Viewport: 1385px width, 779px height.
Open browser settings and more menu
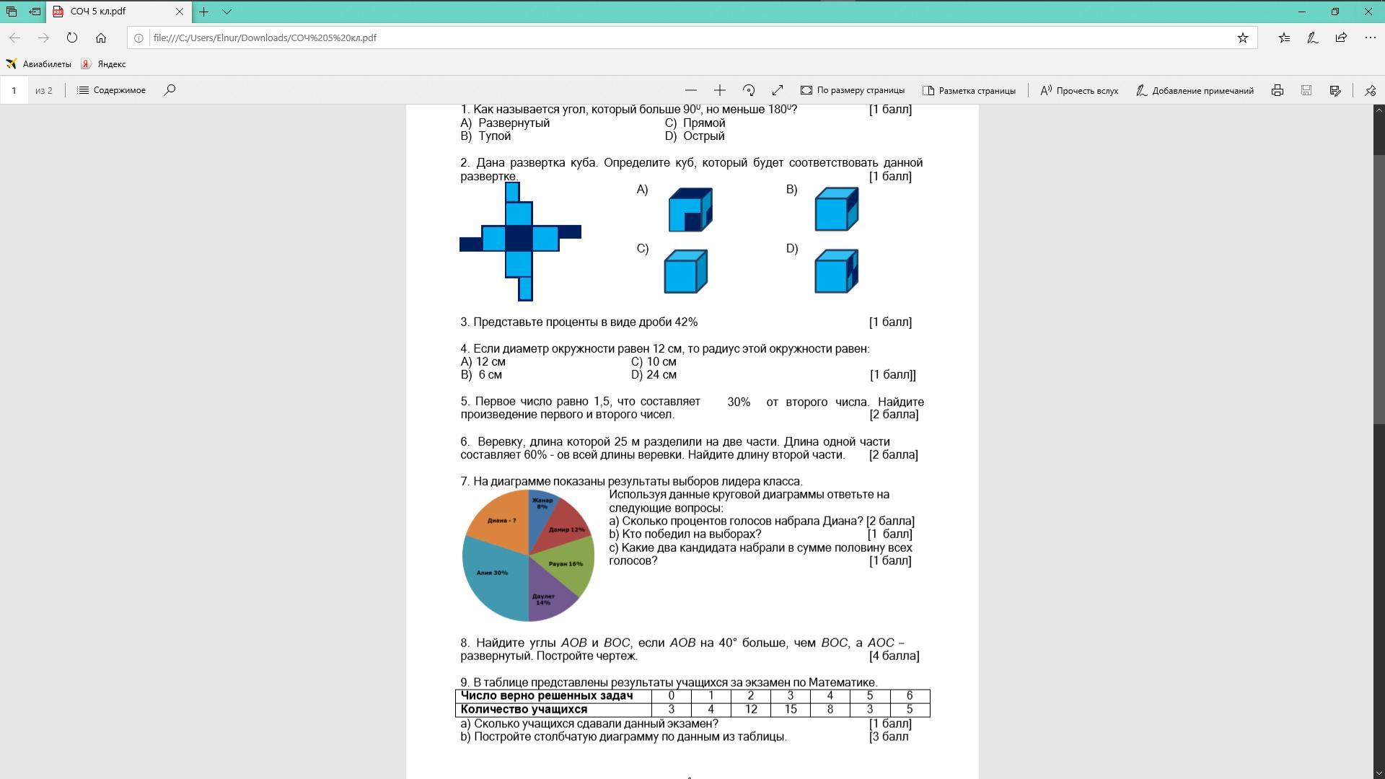1370,38
